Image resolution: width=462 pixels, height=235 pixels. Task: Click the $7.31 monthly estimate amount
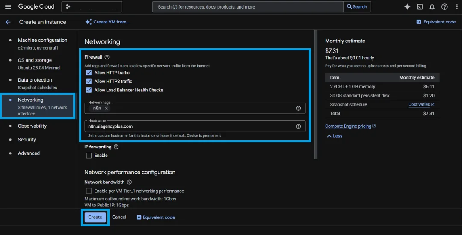332,51
